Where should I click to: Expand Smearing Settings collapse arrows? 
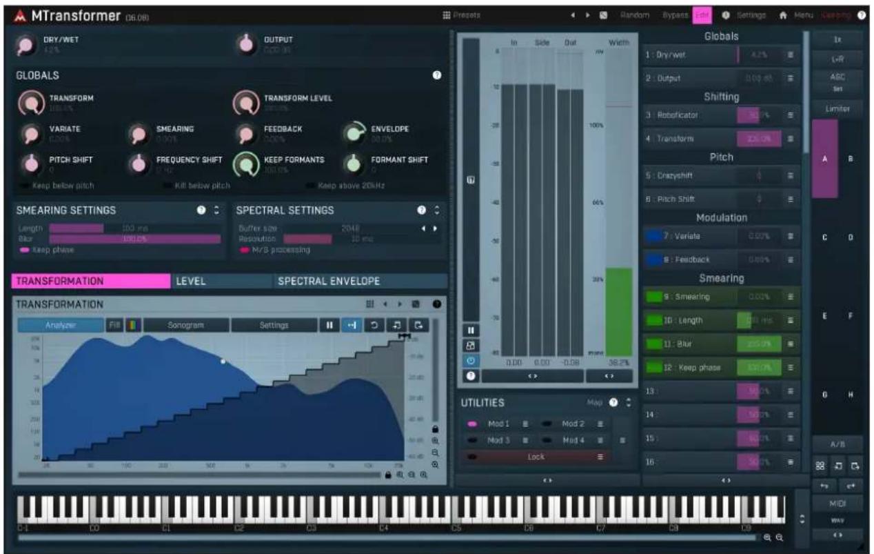(216, 210)
